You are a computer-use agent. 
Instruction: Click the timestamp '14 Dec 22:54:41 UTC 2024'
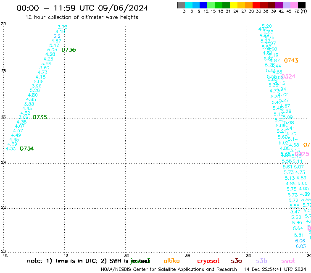click(x=275, y=269)
